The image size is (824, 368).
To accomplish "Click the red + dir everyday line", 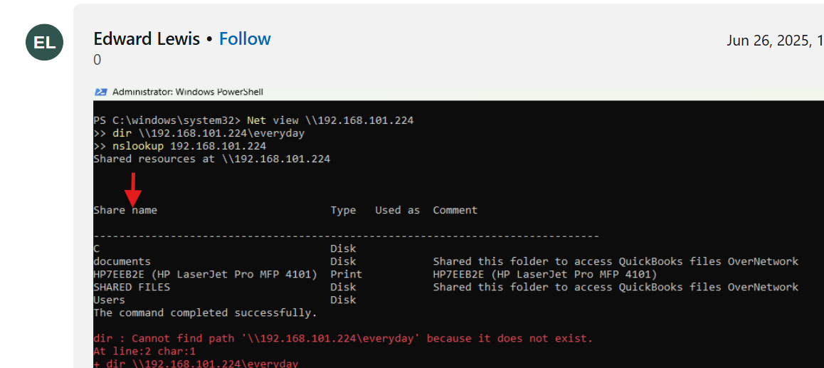I will 196,363.
